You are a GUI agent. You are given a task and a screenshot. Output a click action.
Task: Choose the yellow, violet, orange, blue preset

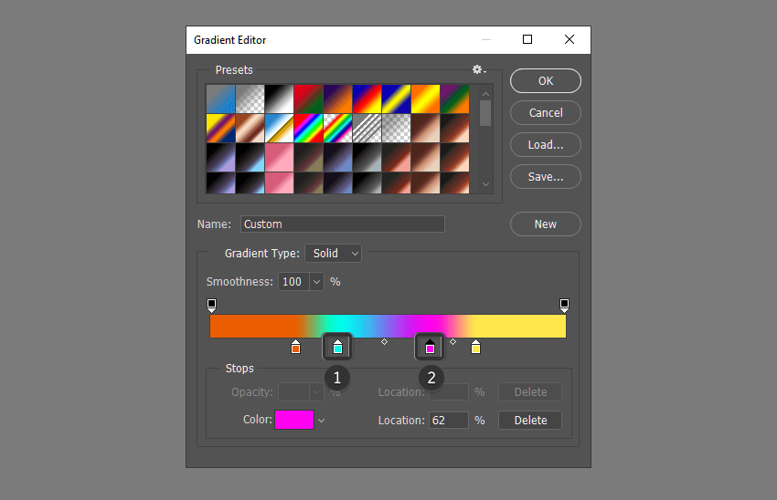[x=221, y=128]
